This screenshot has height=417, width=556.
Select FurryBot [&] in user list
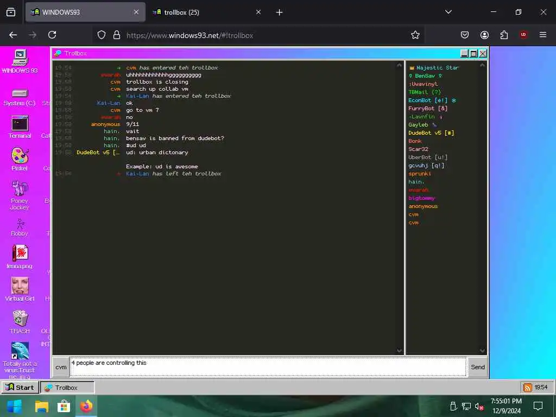pyautogui.click(x=428, y=109)
